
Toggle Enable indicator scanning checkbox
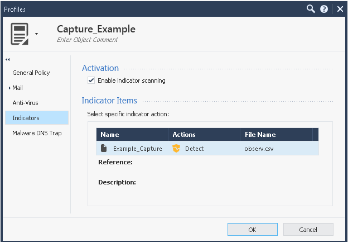(x=91, y=80)
